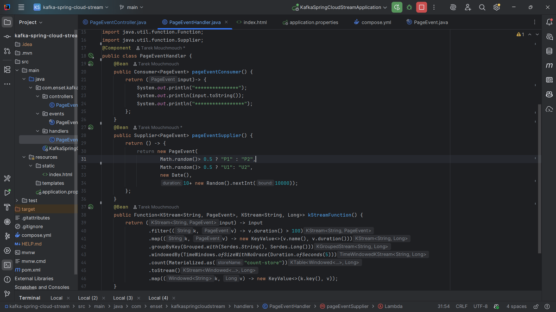Click the Search Everywhere magnifier icon
556x312 pixels.
point(482,7)
